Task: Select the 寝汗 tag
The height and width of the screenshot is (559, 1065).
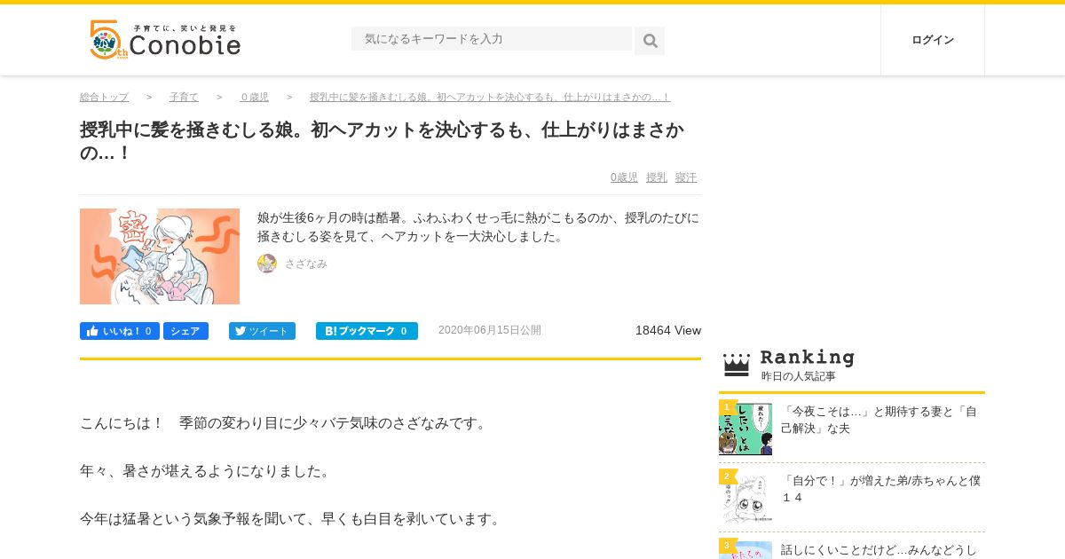Action: [x=686, y=177]
